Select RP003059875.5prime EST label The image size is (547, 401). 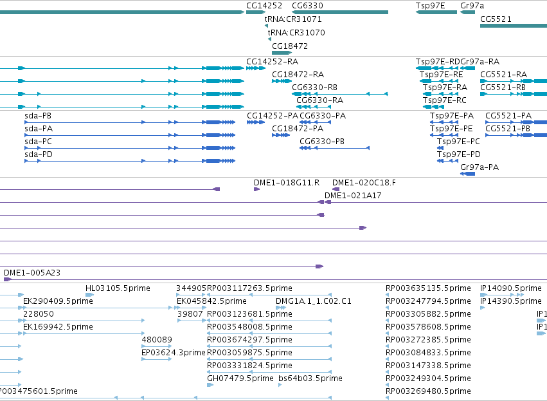pos(250,353)
